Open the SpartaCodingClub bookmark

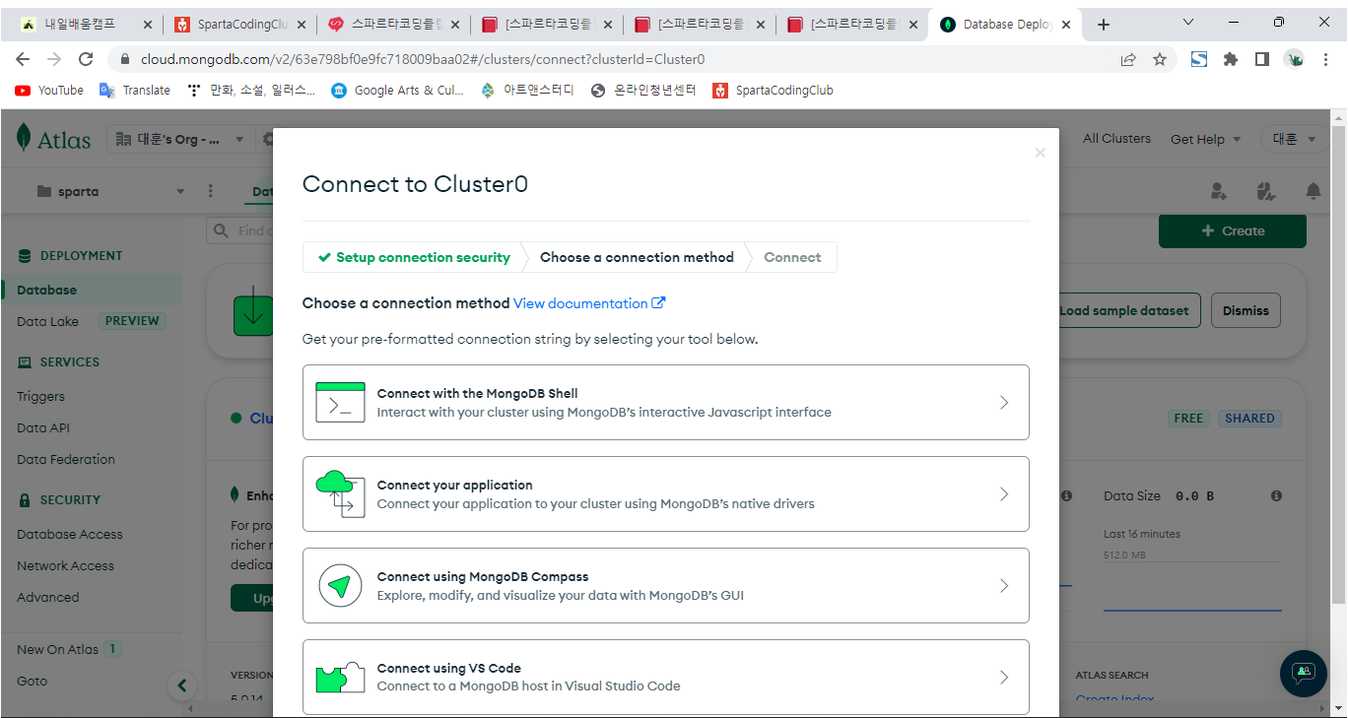point(774,91)
